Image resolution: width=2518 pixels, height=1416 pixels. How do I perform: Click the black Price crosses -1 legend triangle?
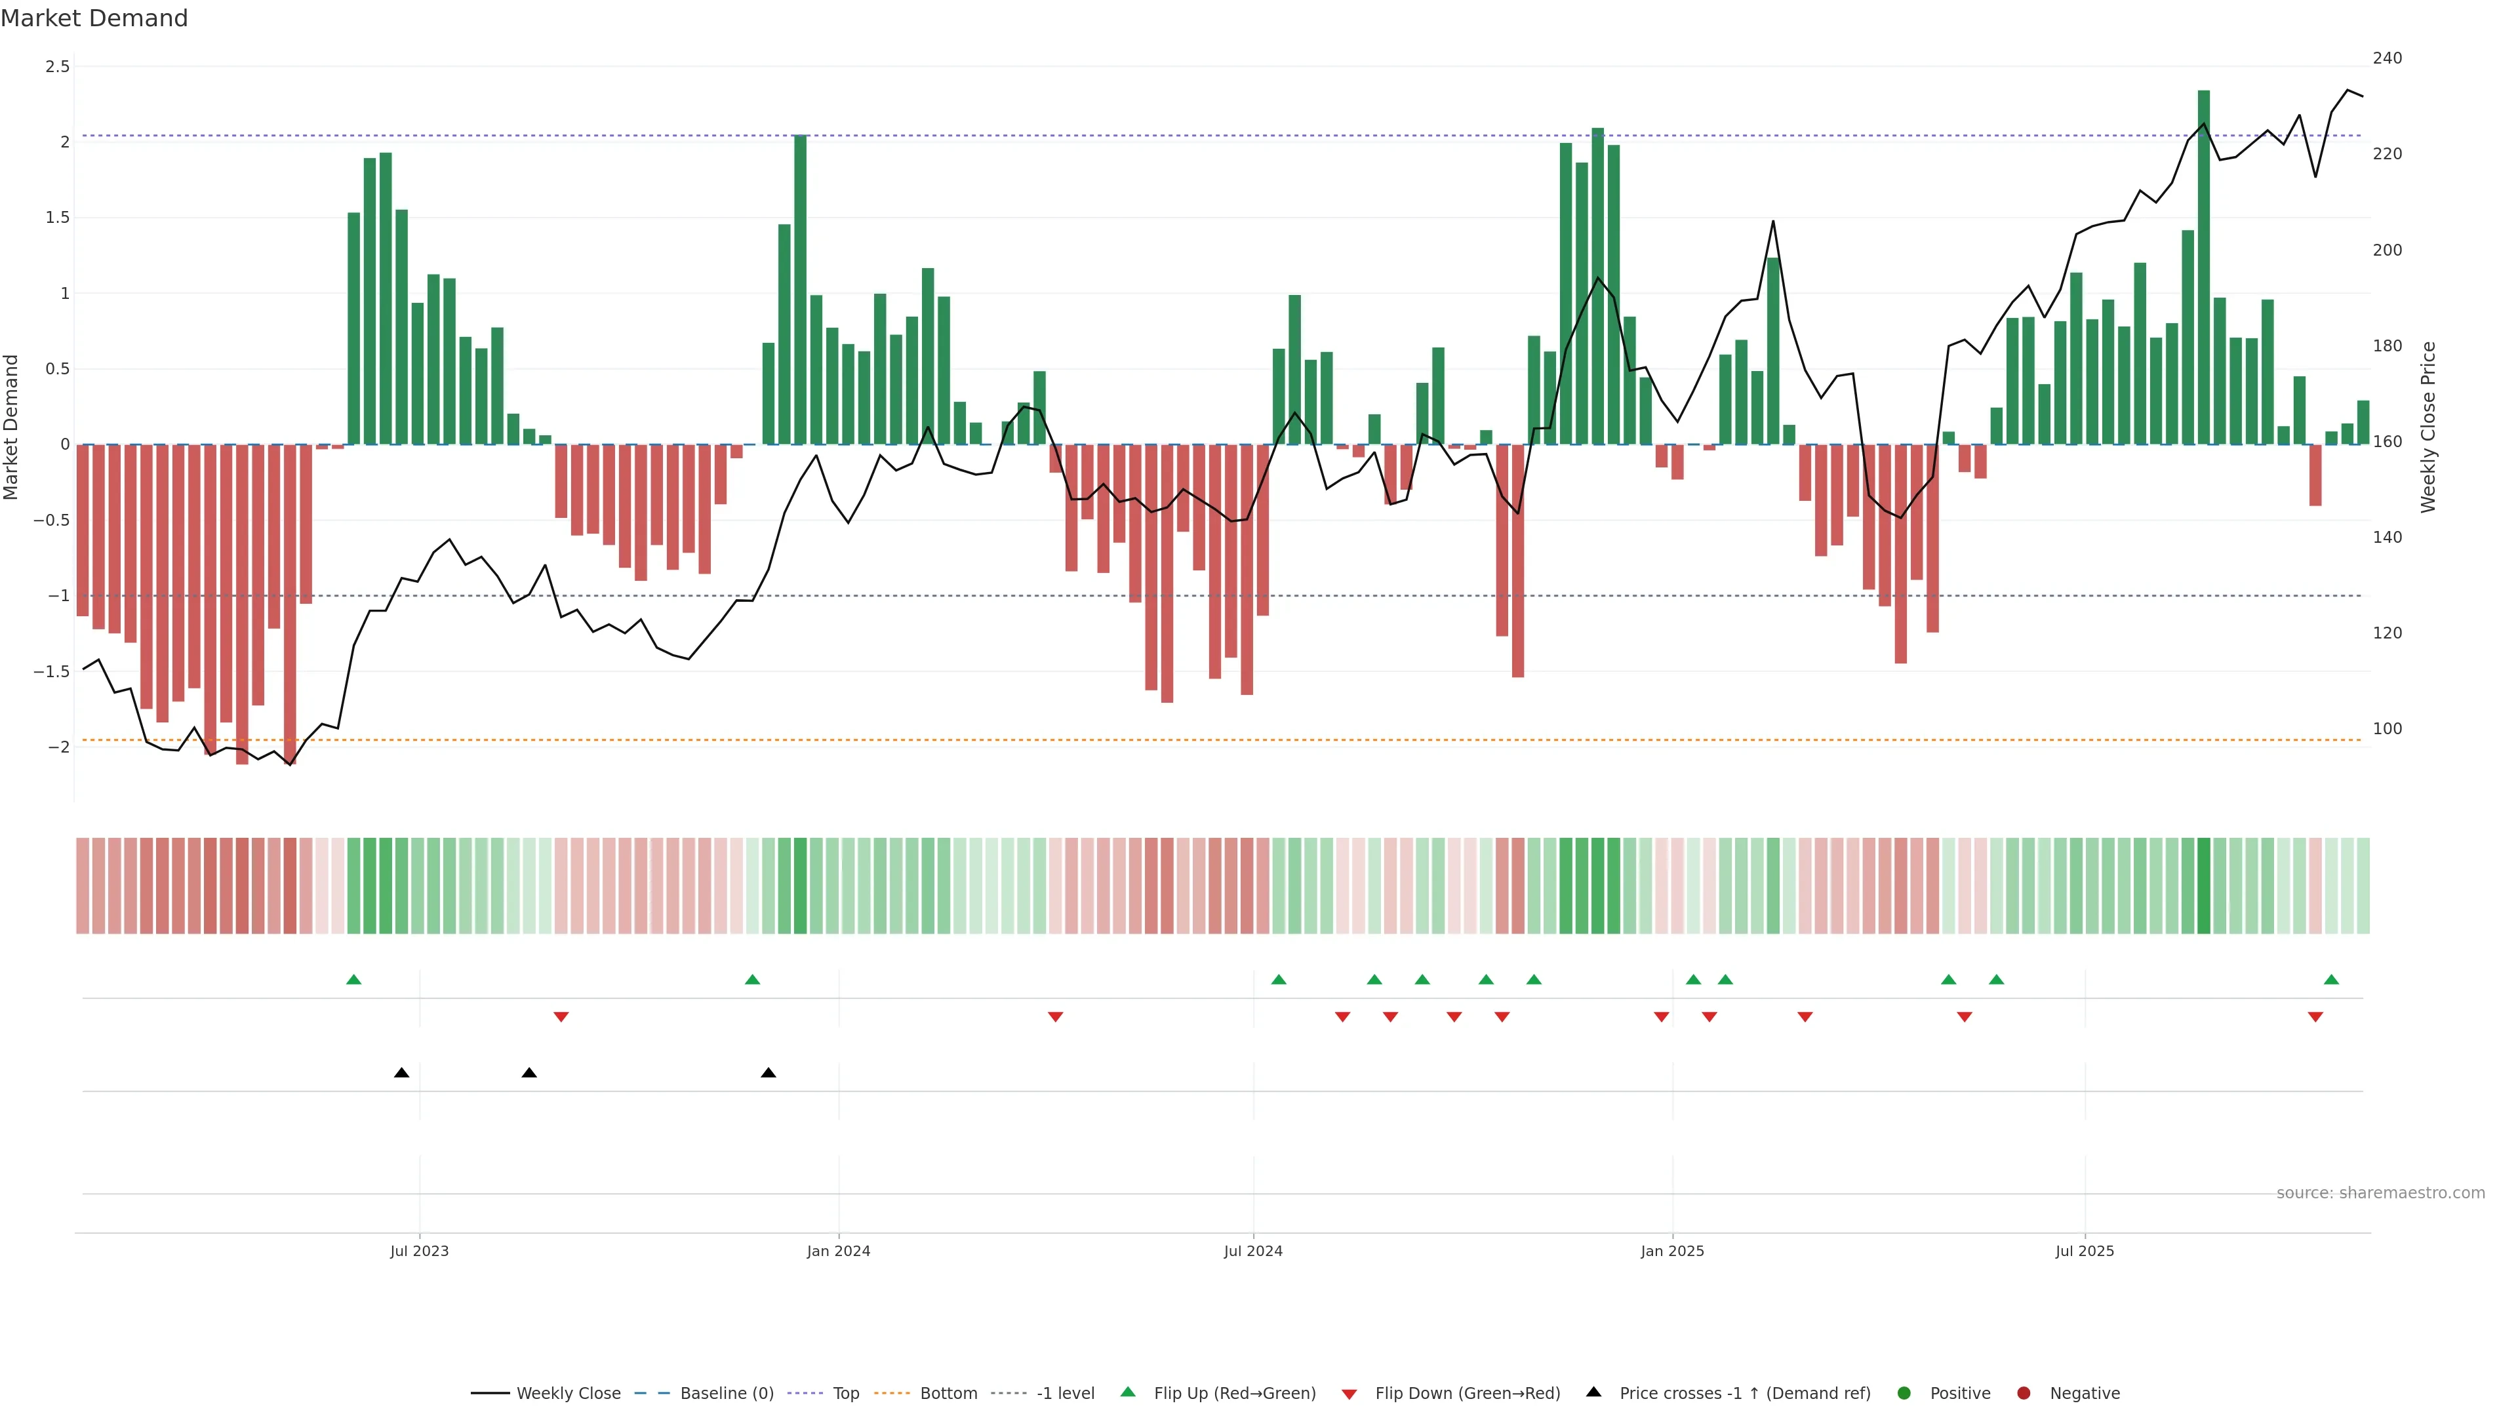1593,1392
